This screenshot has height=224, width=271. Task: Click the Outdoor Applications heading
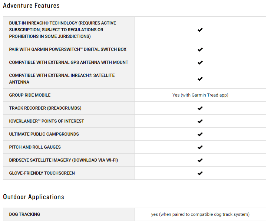[33, 197]
